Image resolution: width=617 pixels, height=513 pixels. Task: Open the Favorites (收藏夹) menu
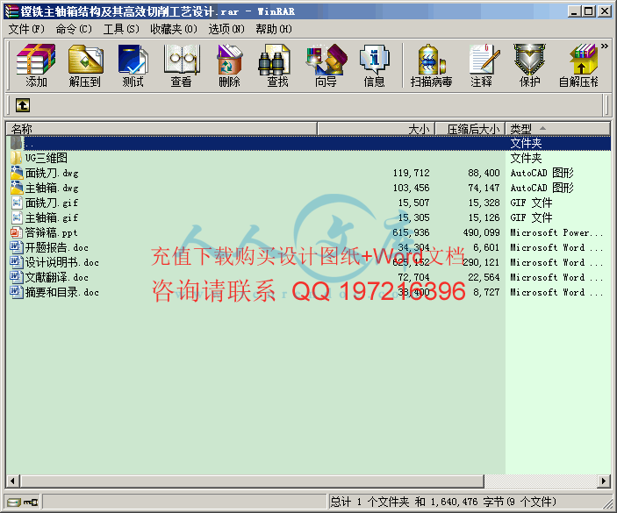174,29
